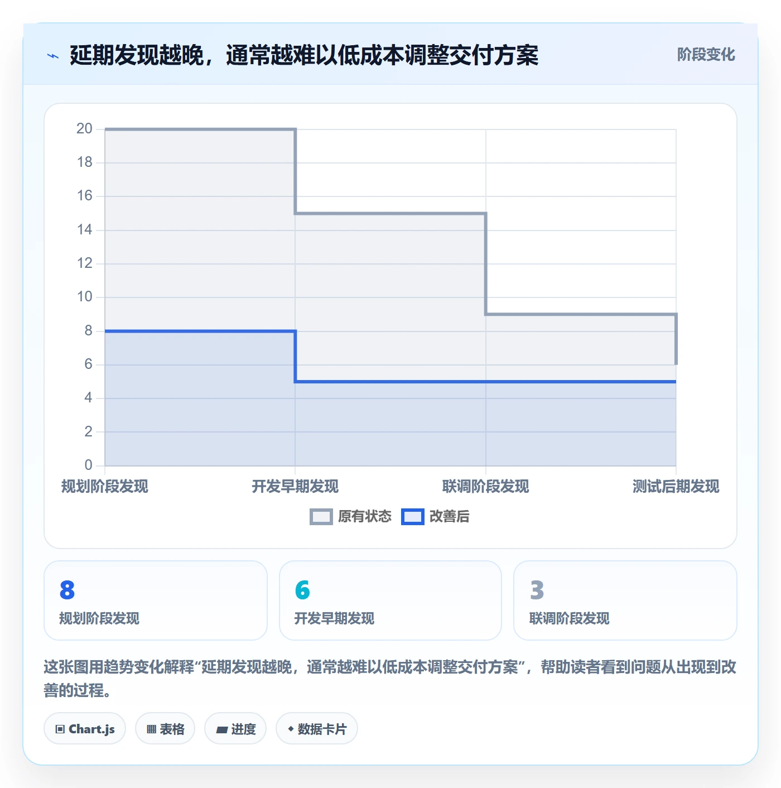This screenshot has height=788, width=781.
Task: Click the grid icon in 表格 chip
Action: (x=151, y=729)
